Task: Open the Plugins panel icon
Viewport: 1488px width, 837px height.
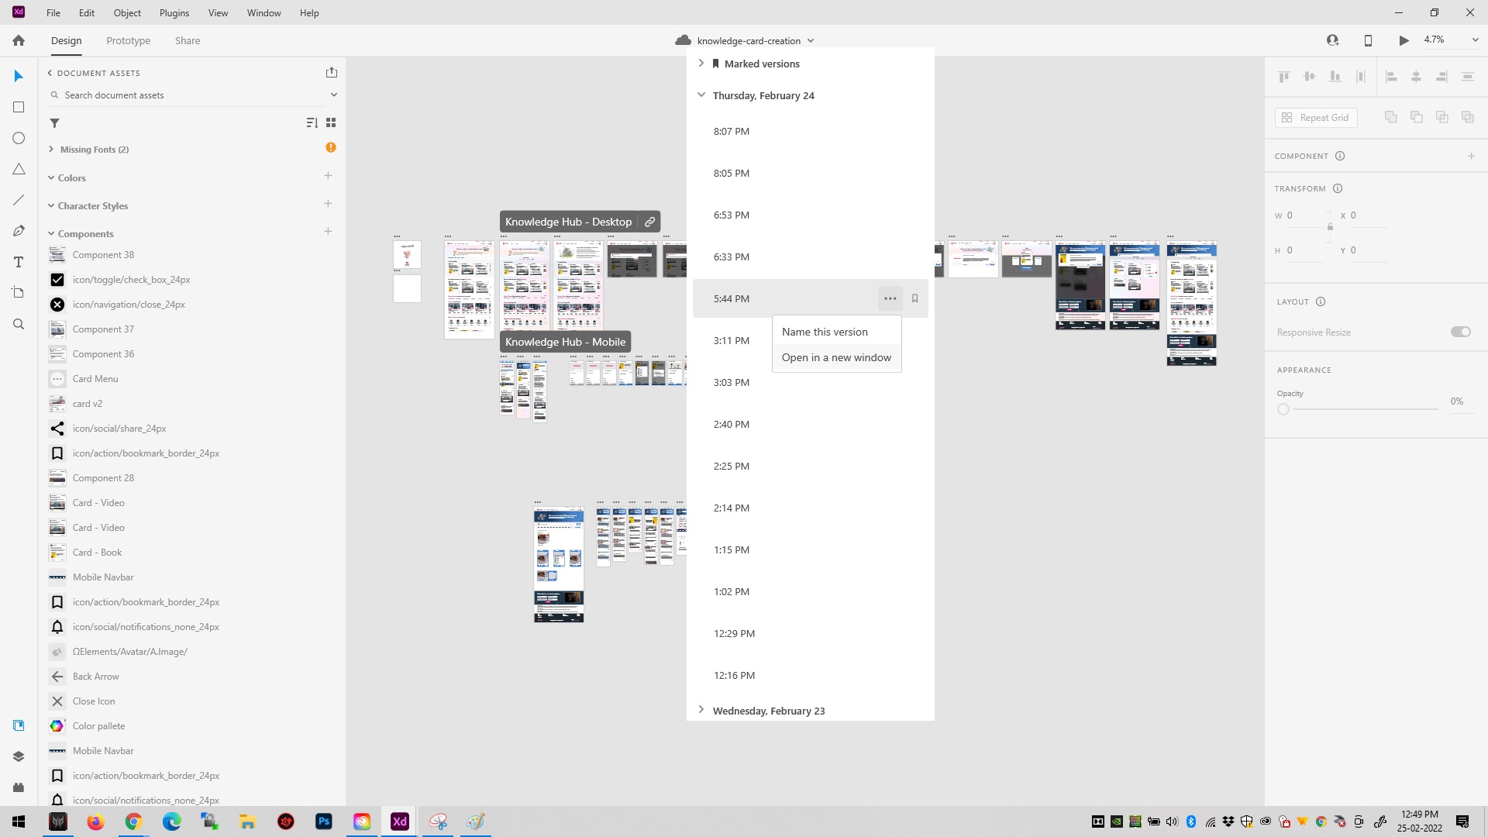Action: (x=19, y=787)
